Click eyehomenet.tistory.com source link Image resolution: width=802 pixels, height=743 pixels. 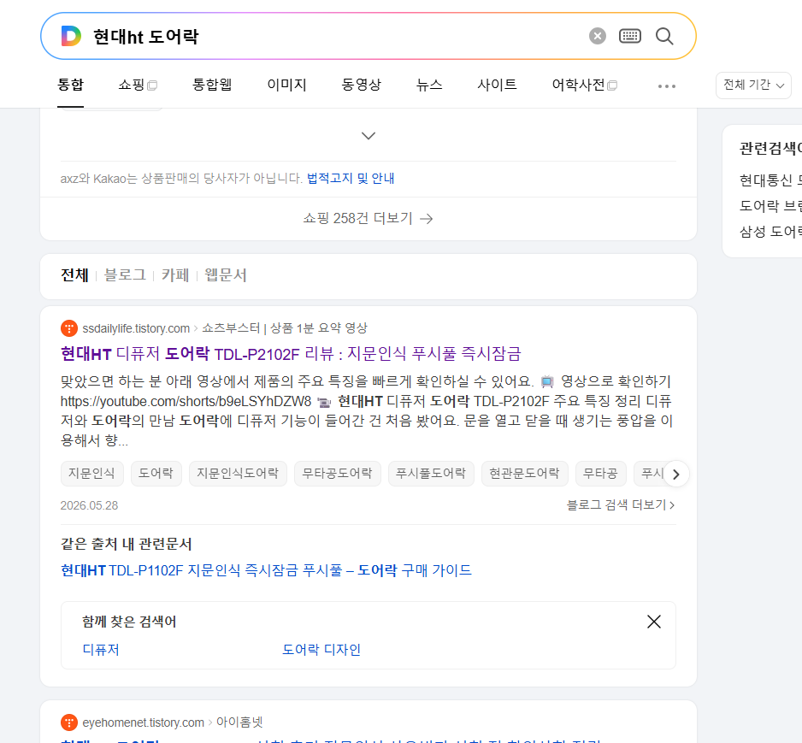[144, 722]
